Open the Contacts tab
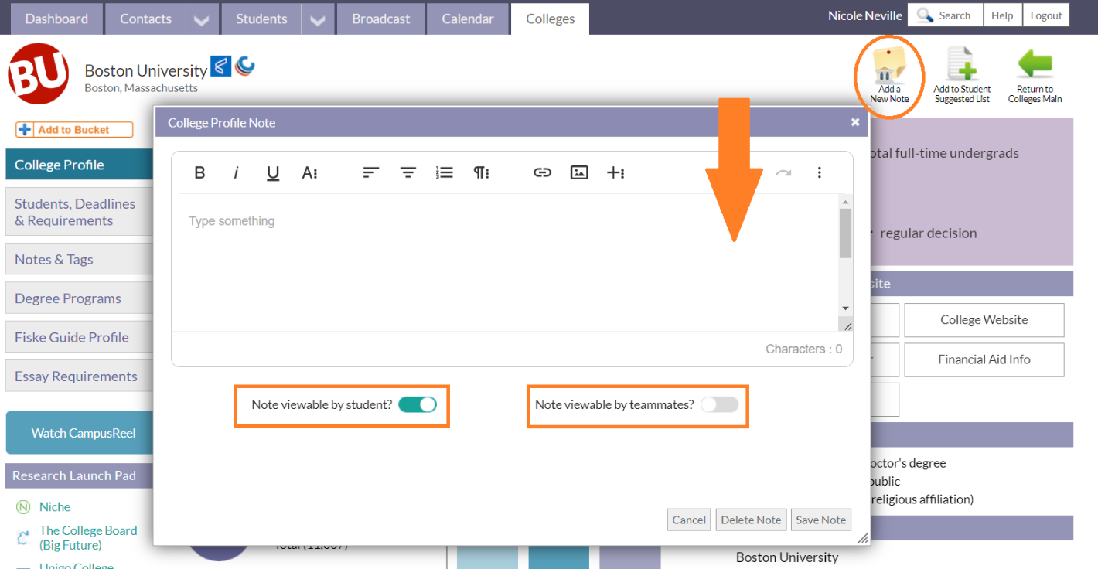This screenshot has height=569, width=1098. [x=146, y=19]
